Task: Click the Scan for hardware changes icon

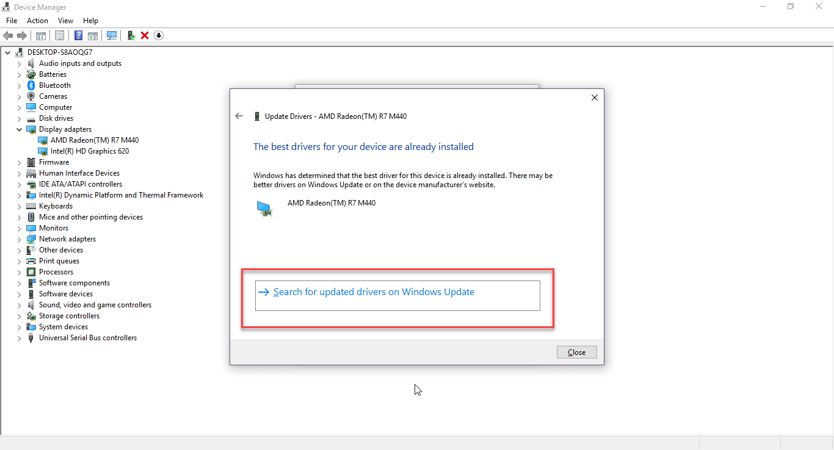Action: (x=112, y=35)
